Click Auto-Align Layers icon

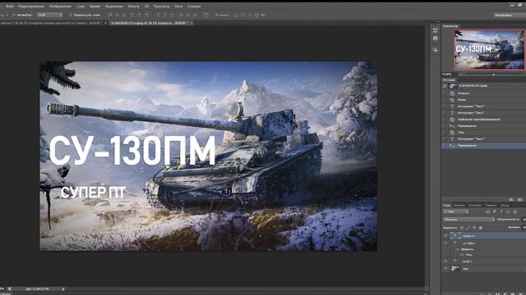point(206,15)
